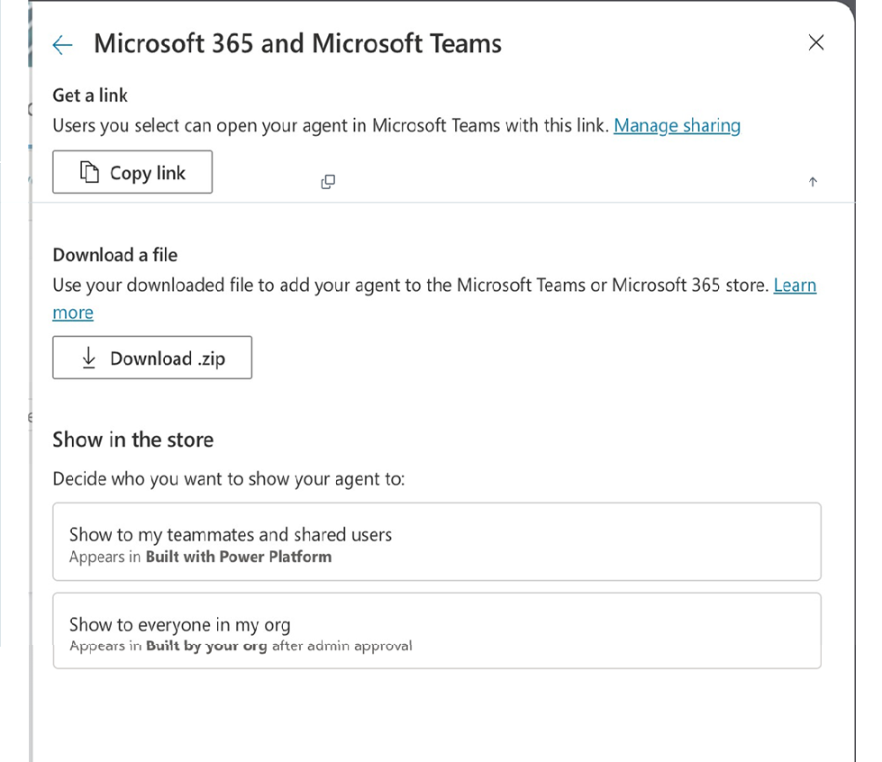Image resolution: width=882 pixels, height=762 pixels.
Task: Click the Download a file heading
Action: (x=114, y=255)
